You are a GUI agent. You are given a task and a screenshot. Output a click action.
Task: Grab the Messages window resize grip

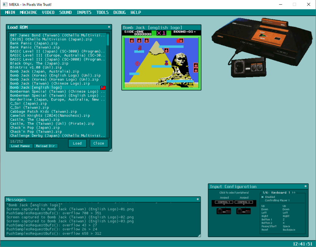click(199, 235)
